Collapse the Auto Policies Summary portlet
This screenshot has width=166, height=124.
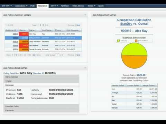(85, 15)
